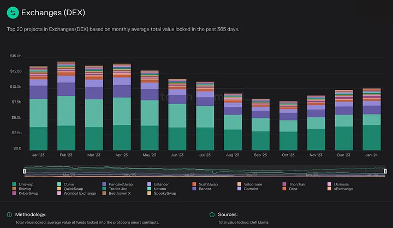Click the Sources heading
393x228 pixels.
coord(228,214)
